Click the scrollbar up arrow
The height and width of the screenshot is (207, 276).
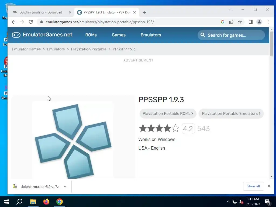click(x=272, y=29)
